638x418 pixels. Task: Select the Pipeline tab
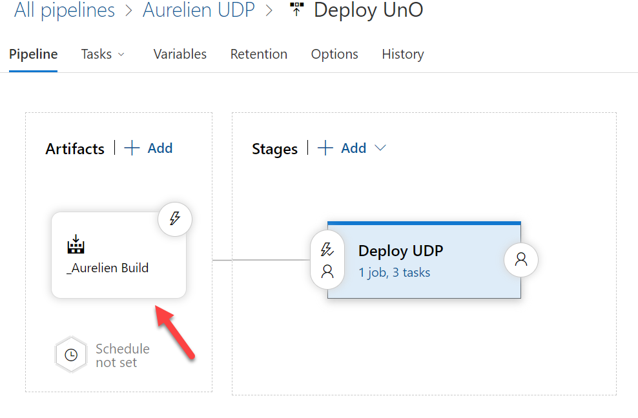pyautogui.click(x=34, y=54)
